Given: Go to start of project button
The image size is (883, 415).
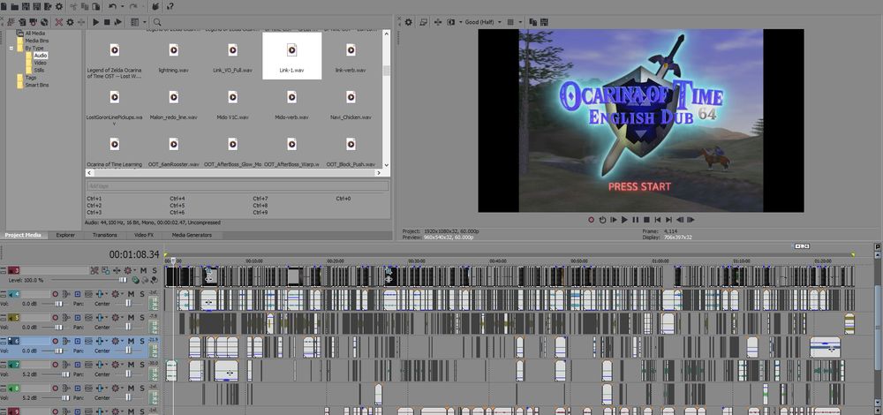Looking at the screenshot, I should click(657, 220).
